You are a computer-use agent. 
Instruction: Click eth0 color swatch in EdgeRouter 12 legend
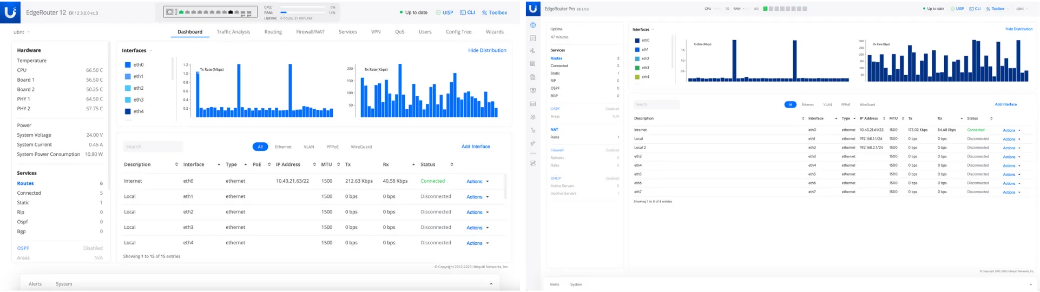pyautogui.click(x=128, y=65)
